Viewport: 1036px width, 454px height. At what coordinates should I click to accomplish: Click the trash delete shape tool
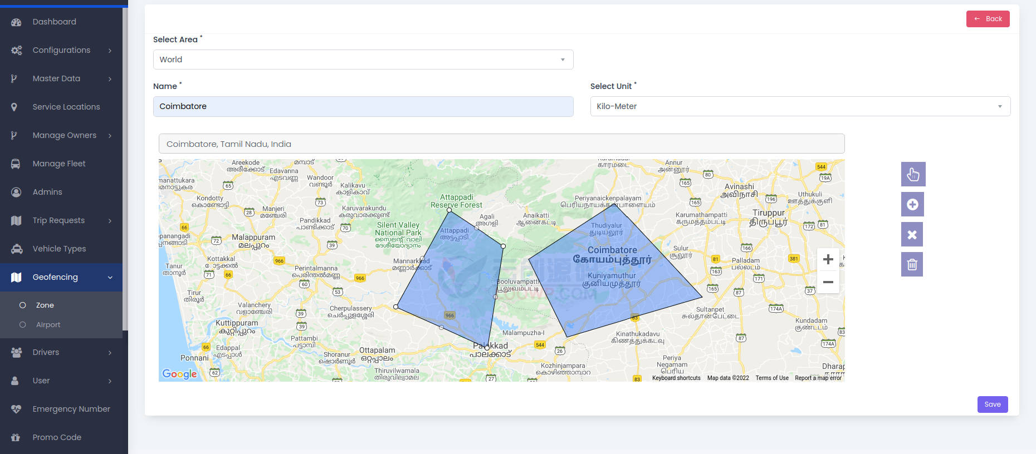pyautogui.click(x=912, y=264)
